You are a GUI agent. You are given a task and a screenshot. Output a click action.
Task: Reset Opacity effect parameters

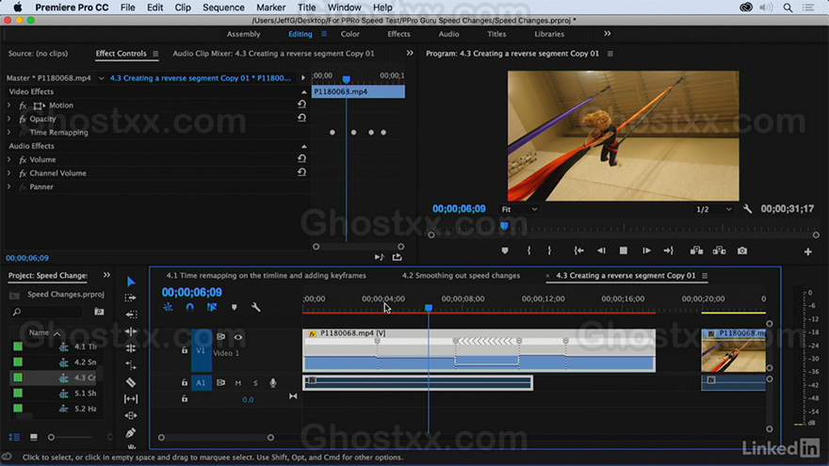301,118
